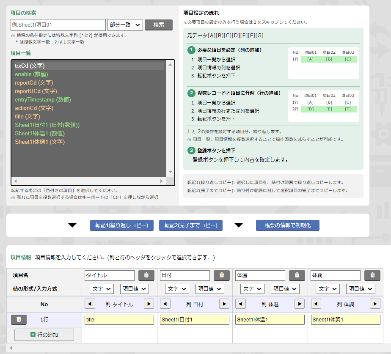Choose entryTimestamp (数値) from item list
The height and width of the screenshot is (354, 391).
[x=43, y=100]
